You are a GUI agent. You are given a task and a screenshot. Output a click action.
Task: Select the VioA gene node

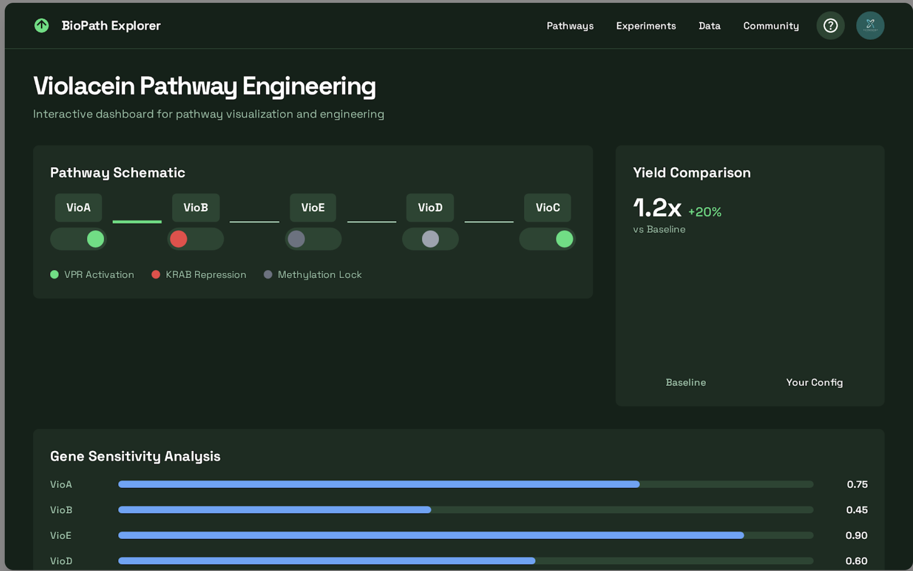(79, 208)
